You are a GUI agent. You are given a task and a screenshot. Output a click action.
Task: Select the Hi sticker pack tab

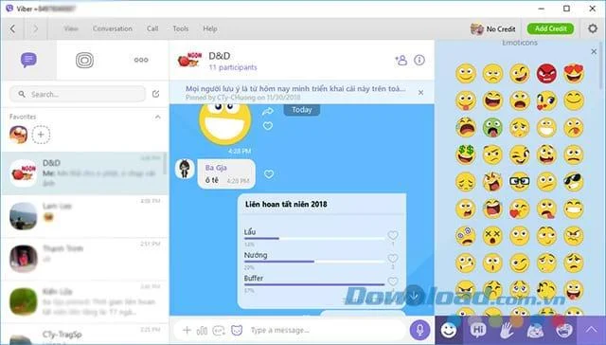pos(478,330)
